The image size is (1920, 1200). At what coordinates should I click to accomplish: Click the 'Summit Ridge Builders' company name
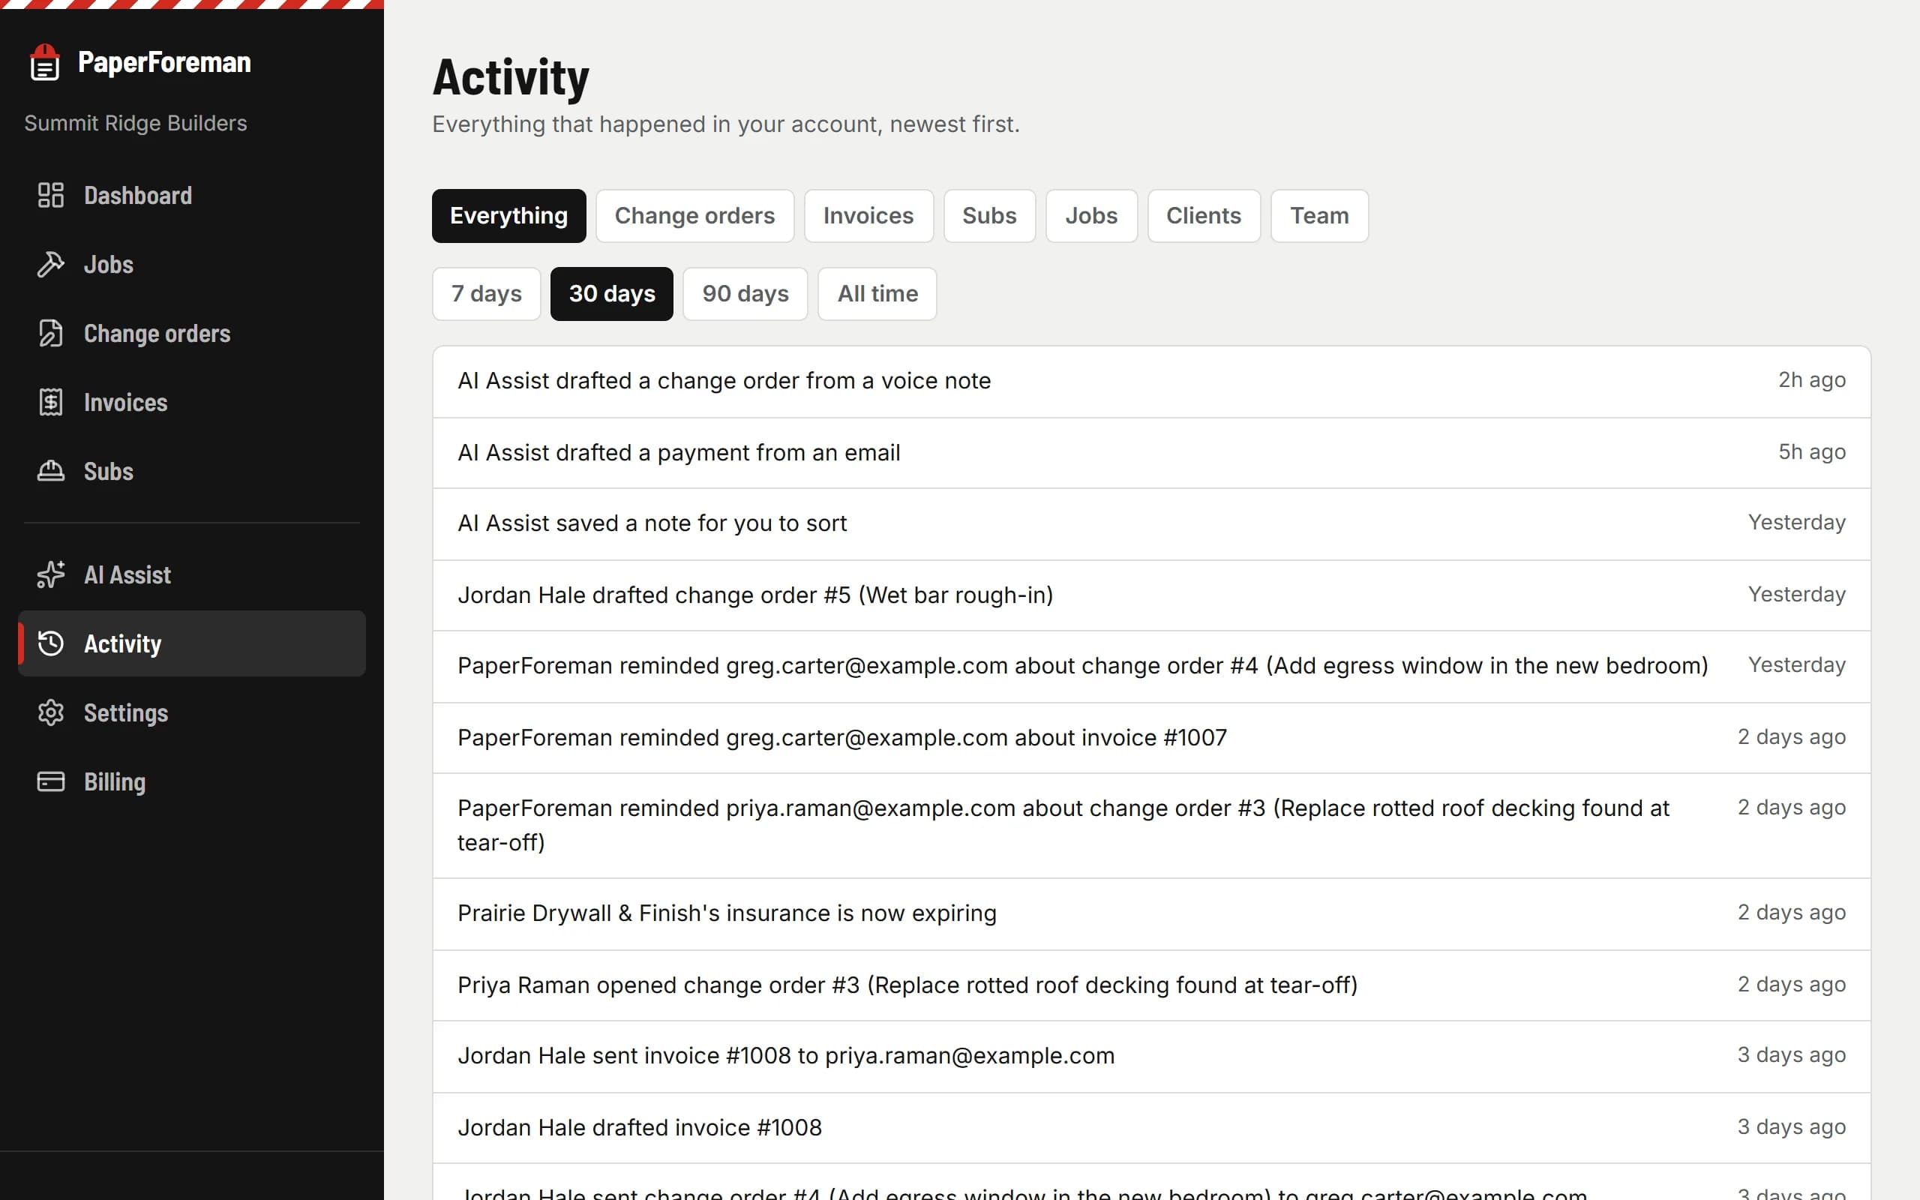click(x=136, y=123)
